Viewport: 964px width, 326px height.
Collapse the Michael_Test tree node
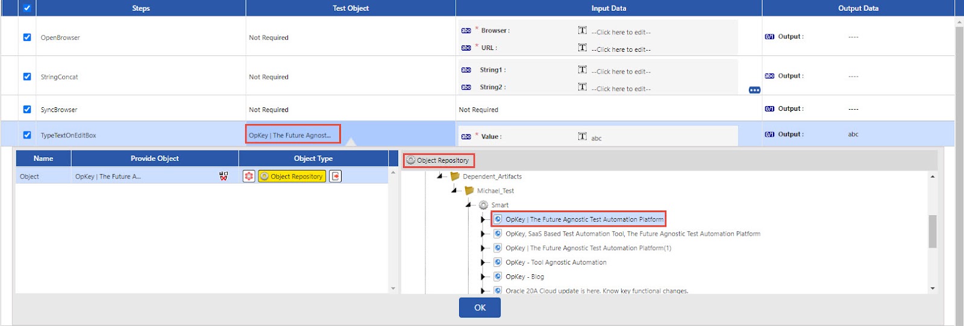[x=454, y=190]
